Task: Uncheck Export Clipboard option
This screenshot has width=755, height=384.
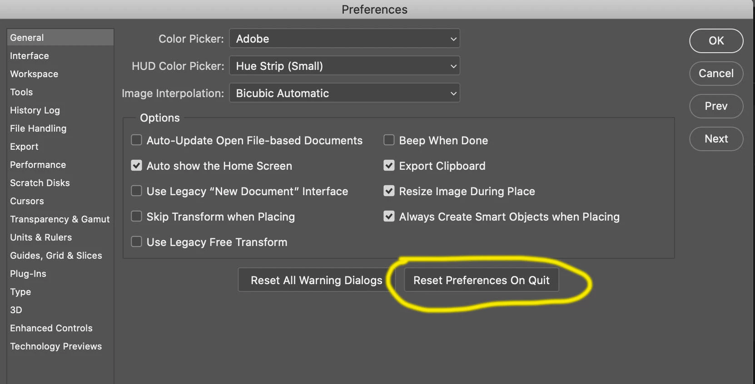Action: [x=389, y=165]
